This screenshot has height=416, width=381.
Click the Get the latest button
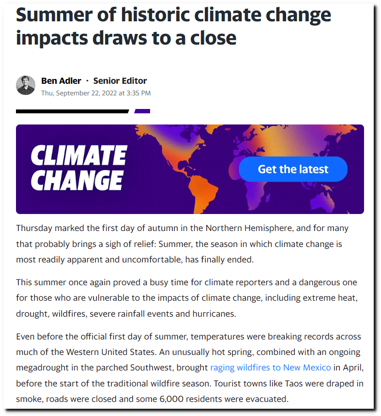tap(293, 169)
